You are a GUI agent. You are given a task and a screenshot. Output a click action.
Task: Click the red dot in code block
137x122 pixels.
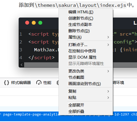coord(27,23)
